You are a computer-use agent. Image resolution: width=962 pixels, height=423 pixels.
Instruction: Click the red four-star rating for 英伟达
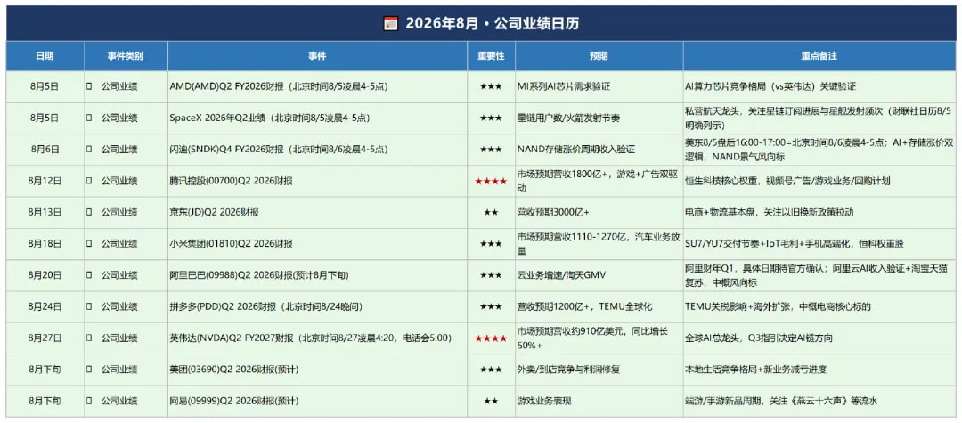tap(491, 338)
